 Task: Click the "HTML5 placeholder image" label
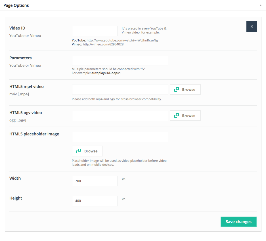pos(34,134)
